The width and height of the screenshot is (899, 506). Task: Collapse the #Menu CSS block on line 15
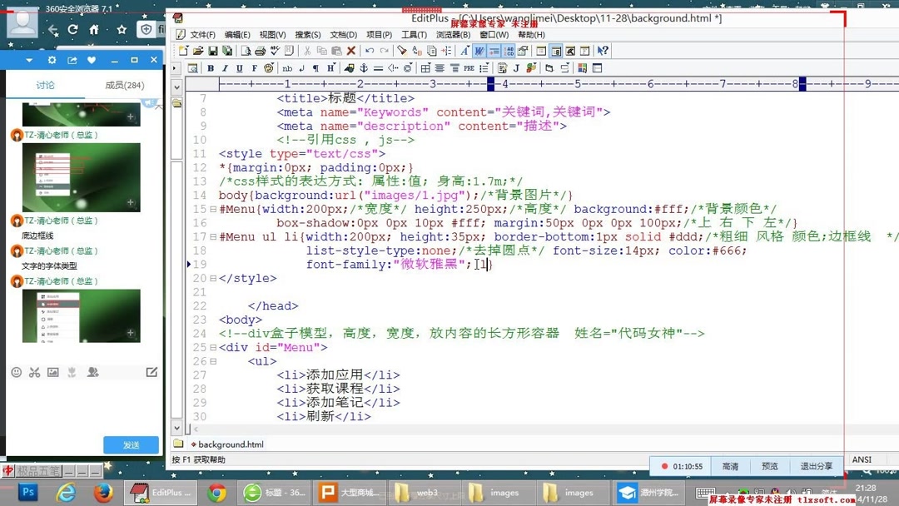[213, 209]
